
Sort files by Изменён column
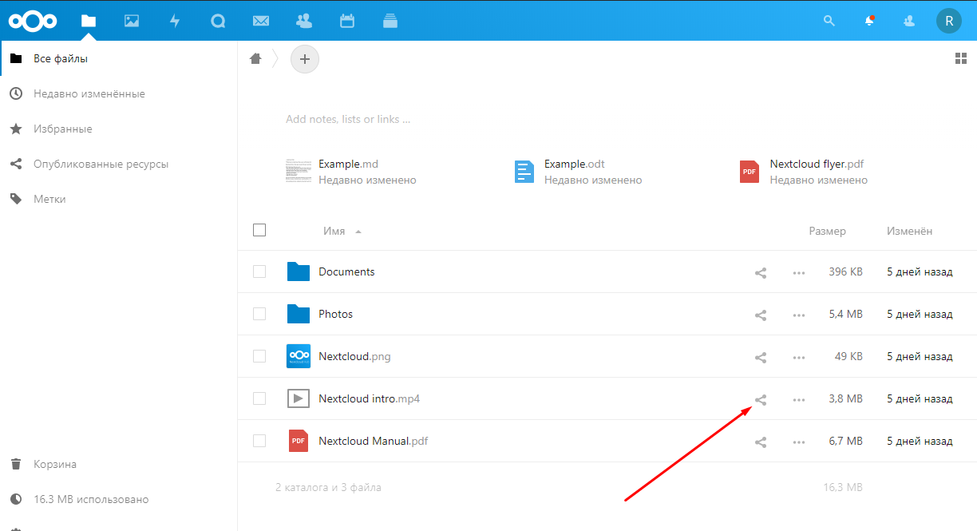coord(909,231)
